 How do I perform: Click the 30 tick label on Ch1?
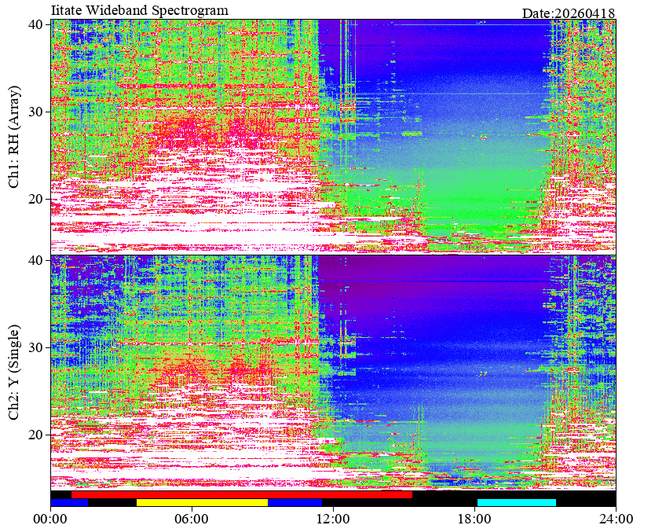pyautogui.click(x=35, y=112)
